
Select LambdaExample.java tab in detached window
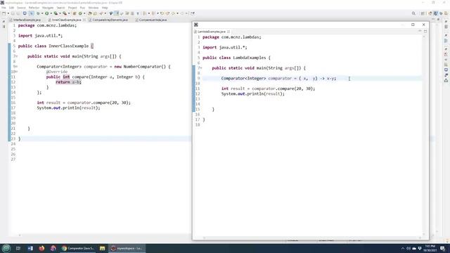point(212,32)
